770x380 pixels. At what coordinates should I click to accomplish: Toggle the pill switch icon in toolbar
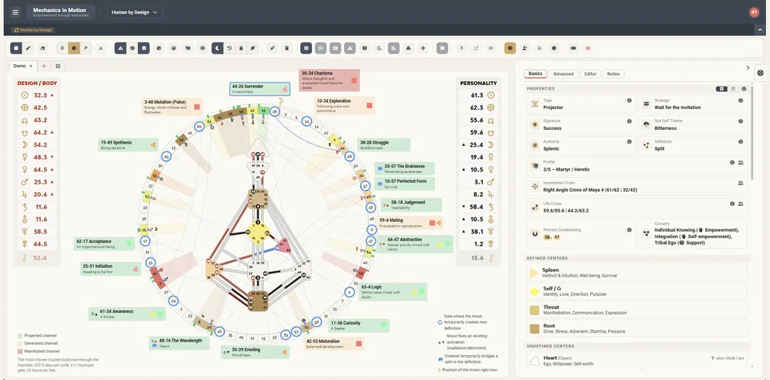click(x=573, y=48)
